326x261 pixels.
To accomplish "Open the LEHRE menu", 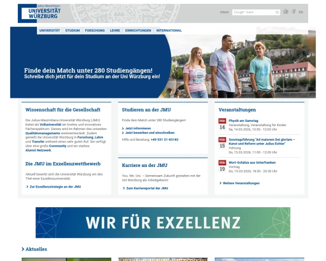I will tap(115, 30).
